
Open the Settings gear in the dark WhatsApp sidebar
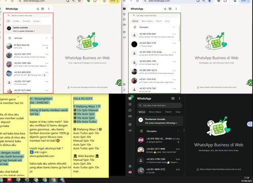click(x=130, y=166)
